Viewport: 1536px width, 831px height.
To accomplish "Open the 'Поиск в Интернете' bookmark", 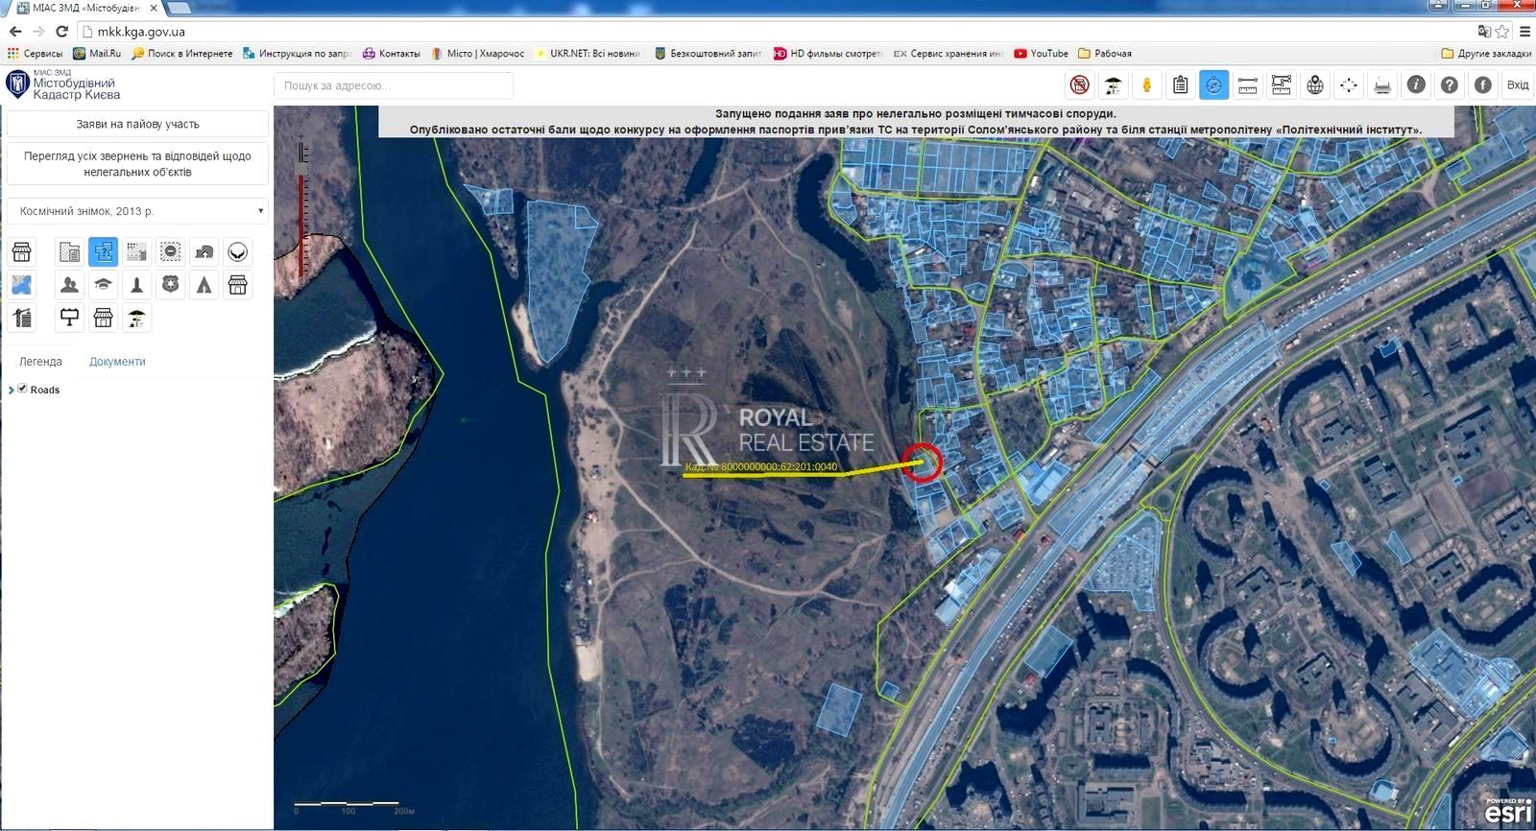I will pos(182,54).
